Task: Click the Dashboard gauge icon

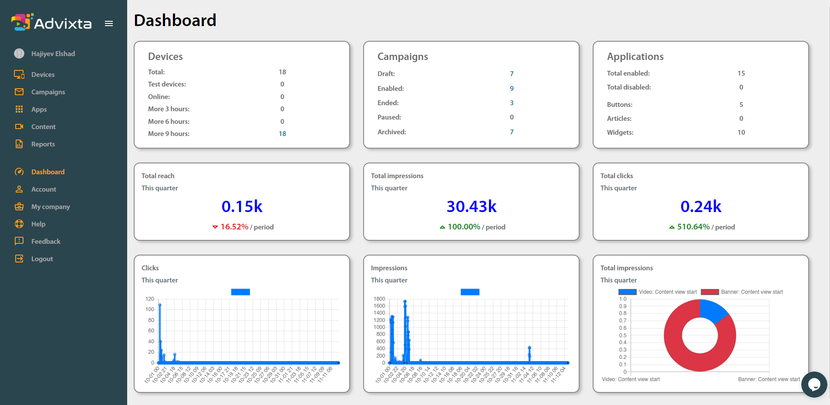Action: coord(19,172)
